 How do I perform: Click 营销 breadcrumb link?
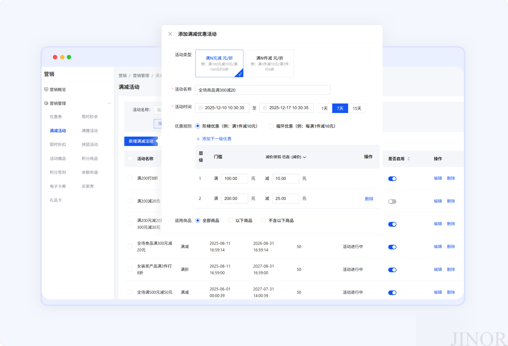coord(123,76)
